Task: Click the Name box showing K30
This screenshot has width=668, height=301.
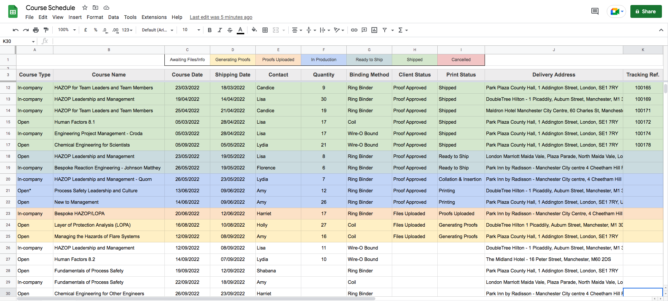Action: coord(19,41)
